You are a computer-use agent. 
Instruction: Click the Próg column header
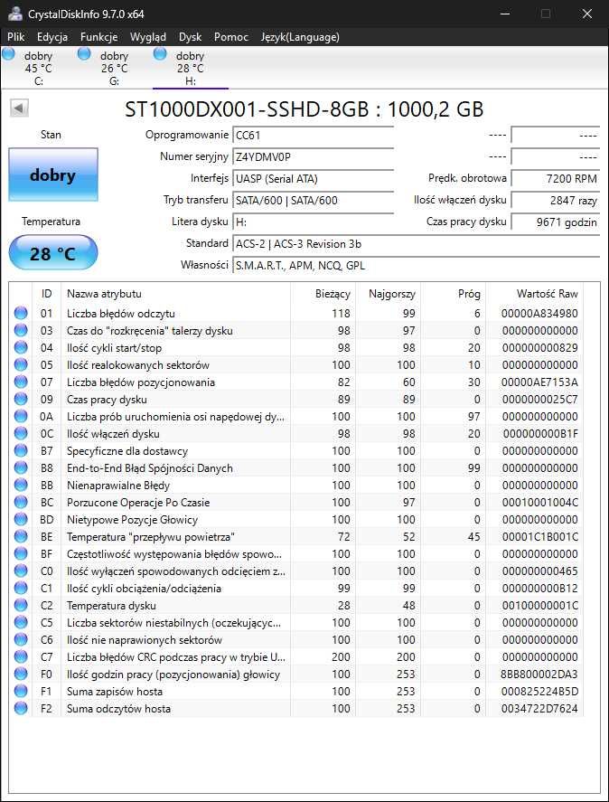454,294
